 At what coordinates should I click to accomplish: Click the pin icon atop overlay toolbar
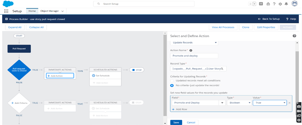click(298, 103)
